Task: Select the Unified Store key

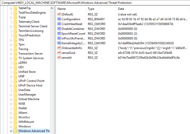Action: coord(27,72)
